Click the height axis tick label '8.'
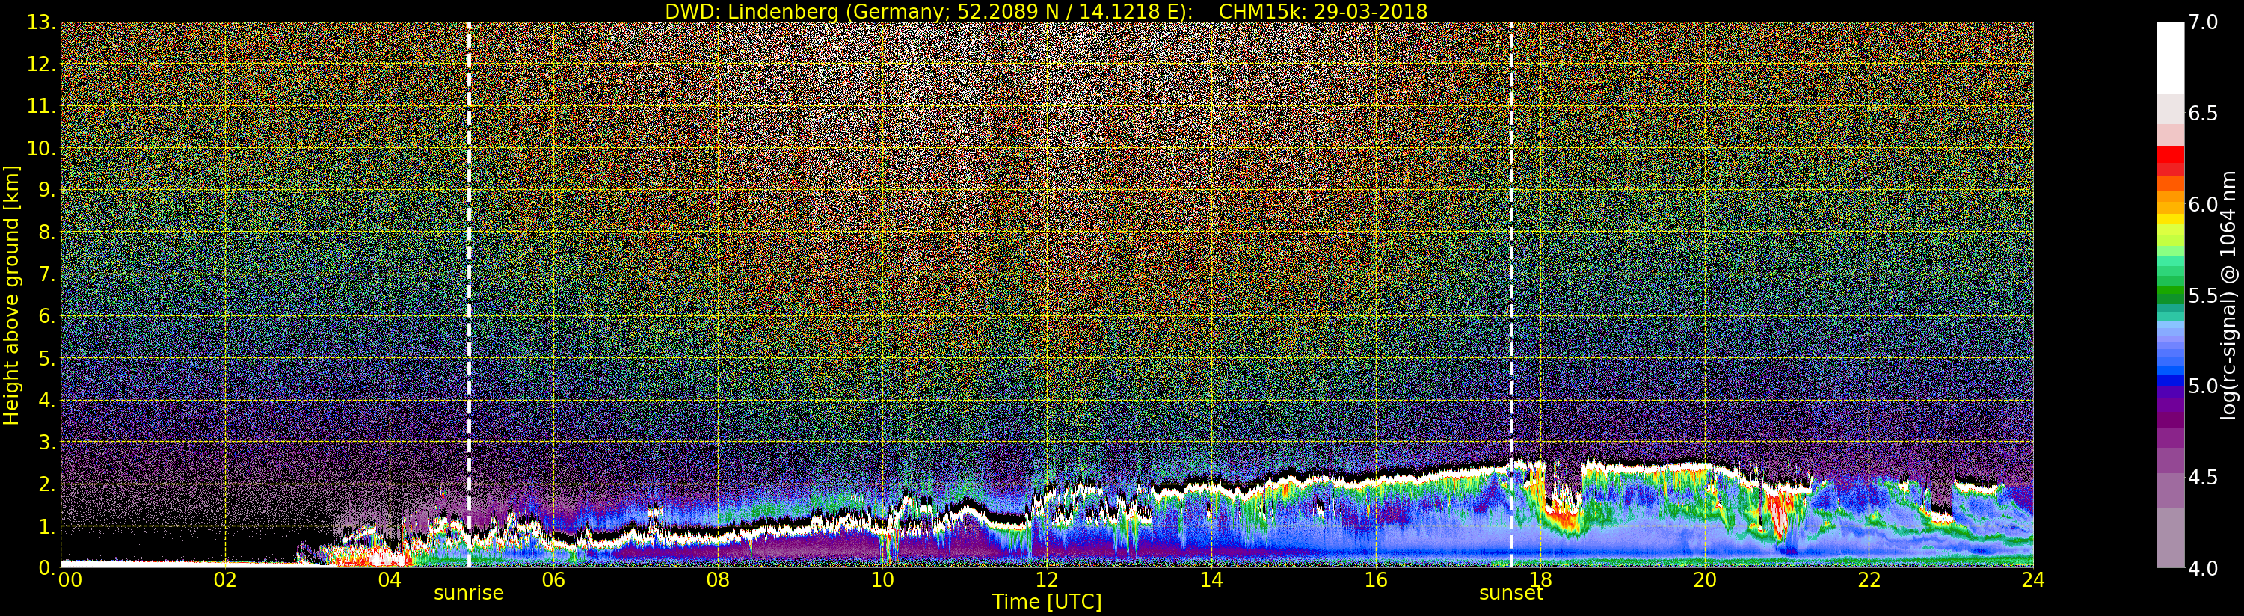 [x=47, y=232]
